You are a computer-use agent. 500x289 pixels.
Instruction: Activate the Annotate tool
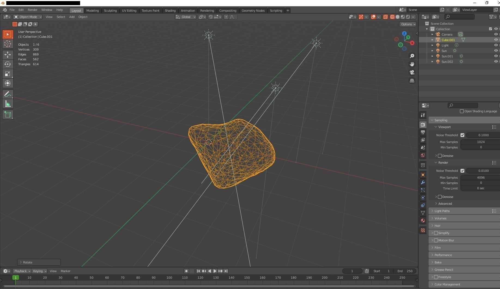click(8, 94)
